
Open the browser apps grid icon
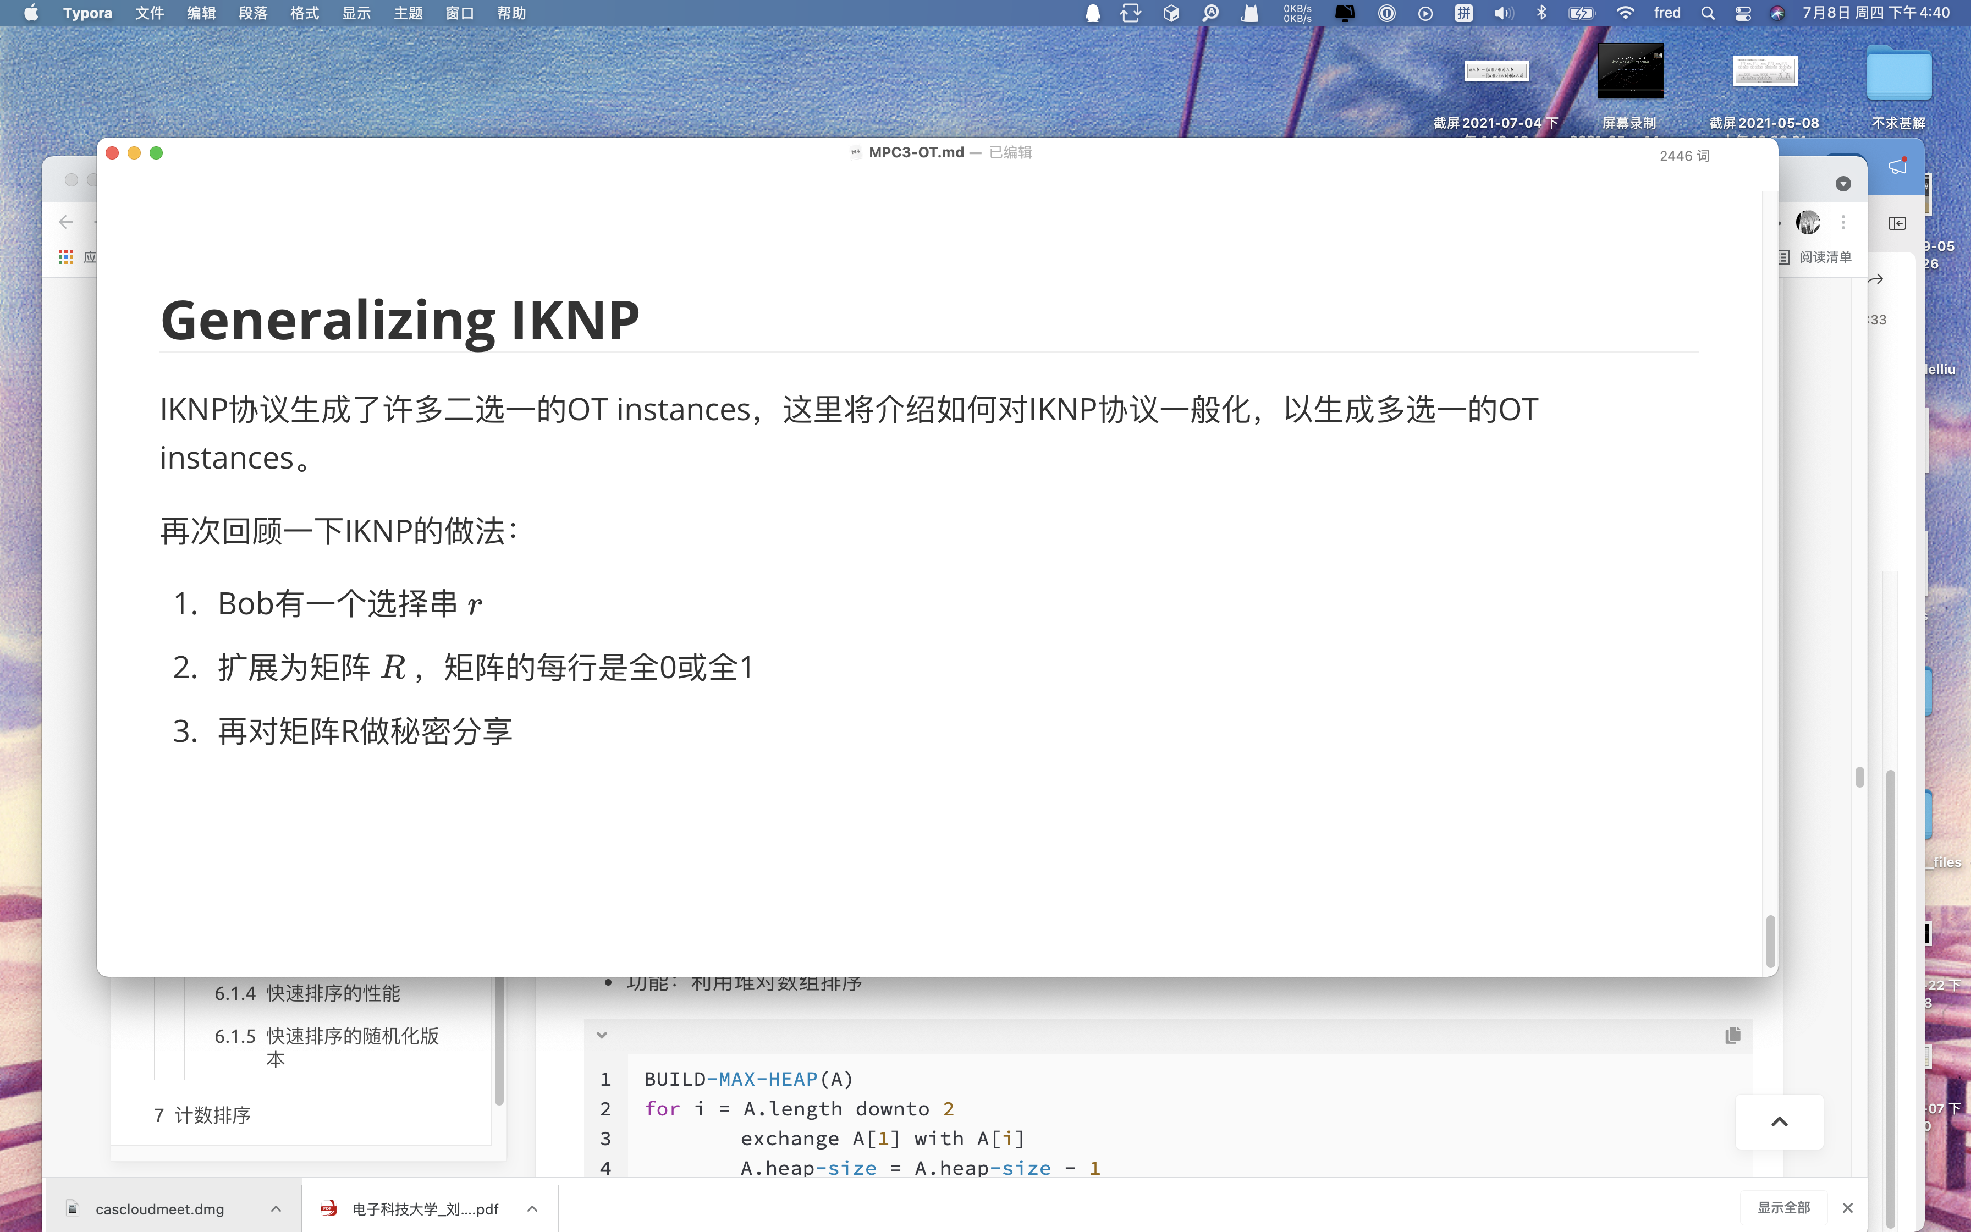click(x=66, y=257)
